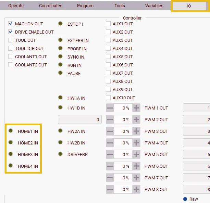Click the EXTERR IN indicator LED
Screen dimensions: 210x203
(60, 40)
